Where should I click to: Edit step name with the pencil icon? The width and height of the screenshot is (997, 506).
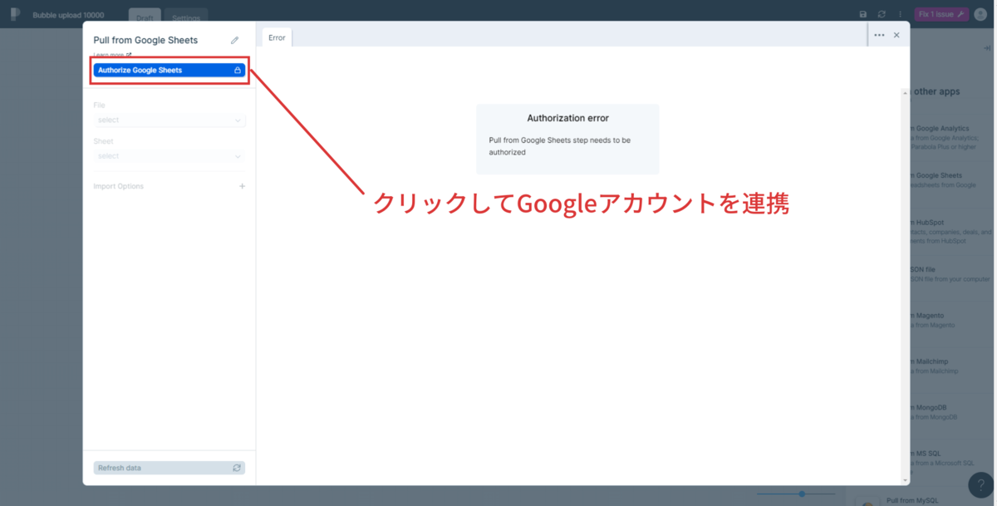point(235,40)
